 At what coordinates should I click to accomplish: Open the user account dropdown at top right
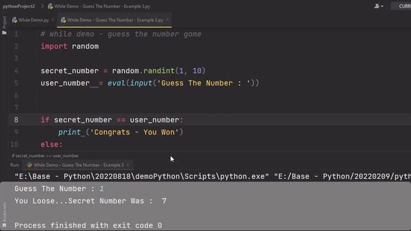coord(379,6)
